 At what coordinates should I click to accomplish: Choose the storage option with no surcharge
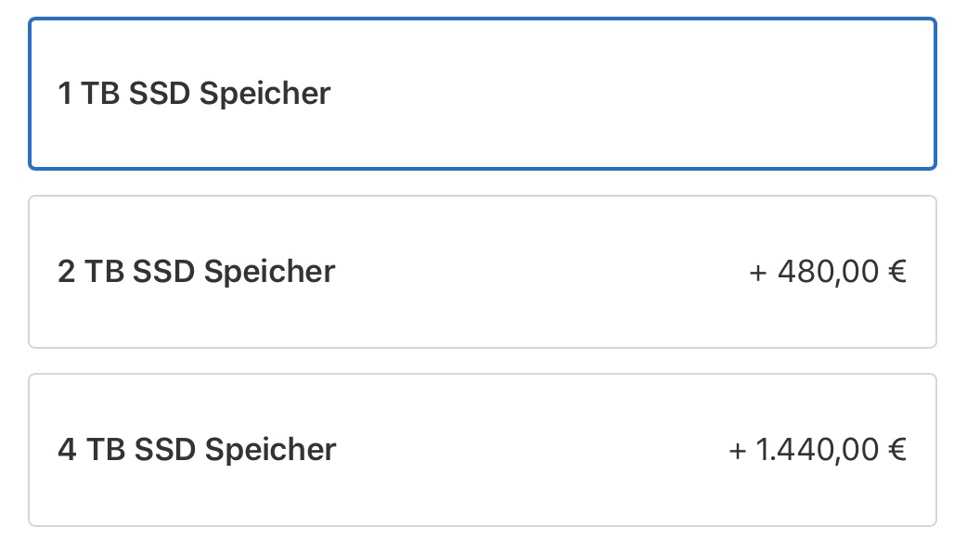pyautogui.click(x=483, y=94)
